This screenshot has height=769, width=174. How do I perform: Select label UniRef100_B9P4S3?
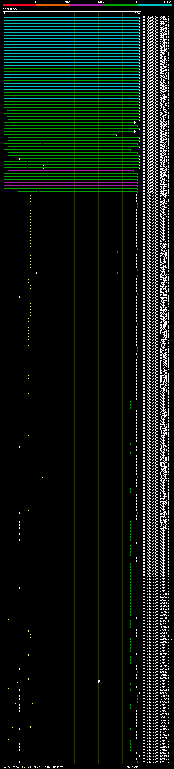point(156,135)
